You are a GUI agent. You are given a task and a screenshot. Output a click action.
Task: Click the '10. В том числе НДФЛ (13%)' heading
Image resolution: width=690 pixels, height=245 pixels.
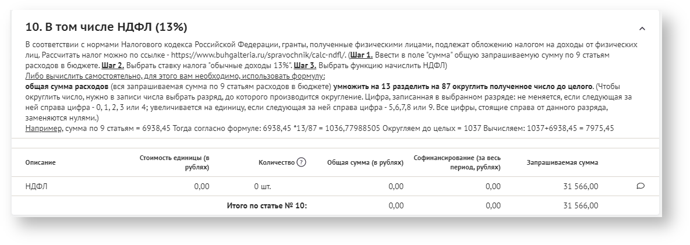107,27
